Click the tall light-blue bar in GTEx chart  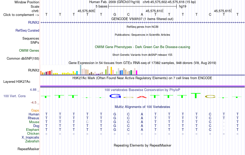tap(81, 70)
